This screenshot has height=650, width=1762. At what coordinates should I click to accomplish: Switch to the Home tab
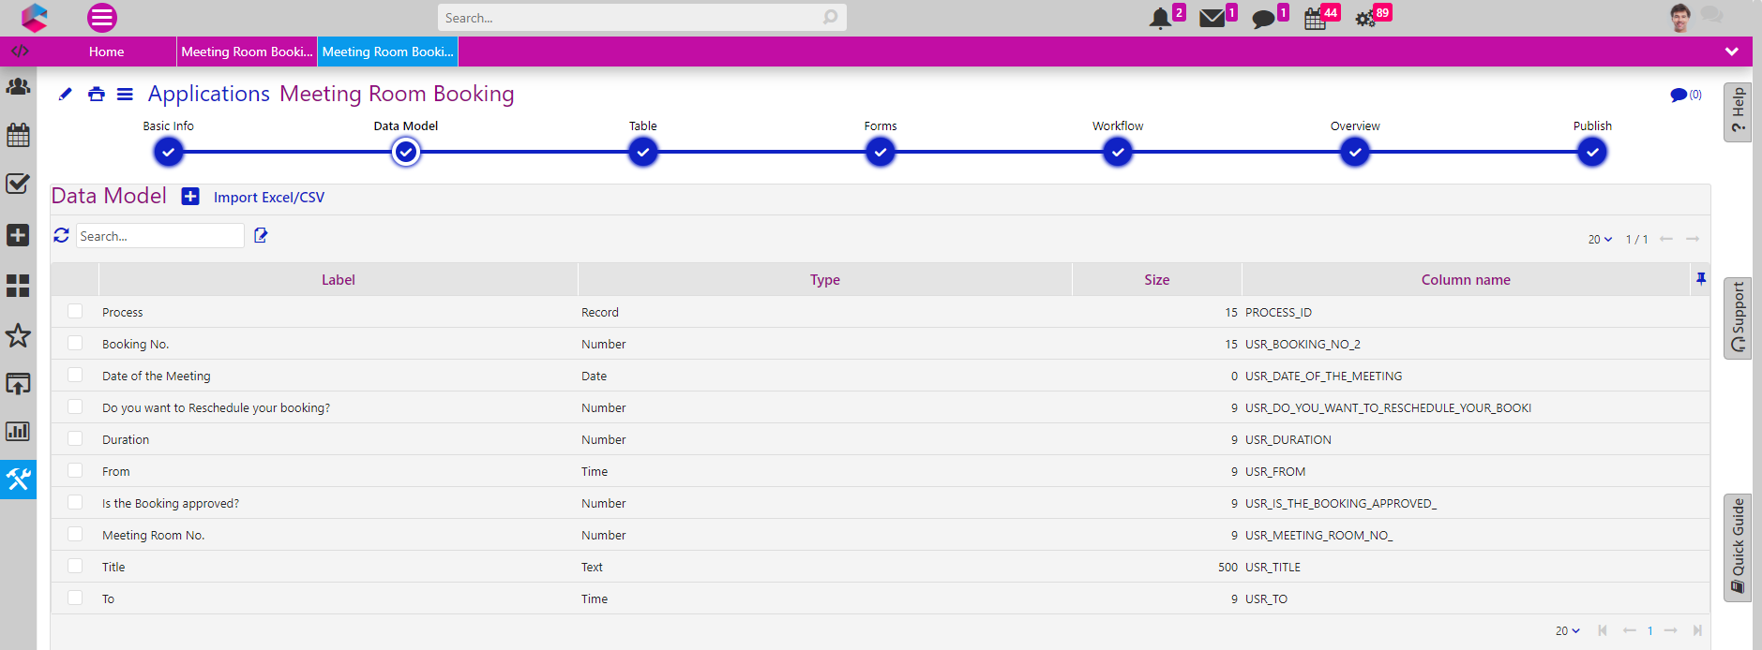tap(106, 52)
